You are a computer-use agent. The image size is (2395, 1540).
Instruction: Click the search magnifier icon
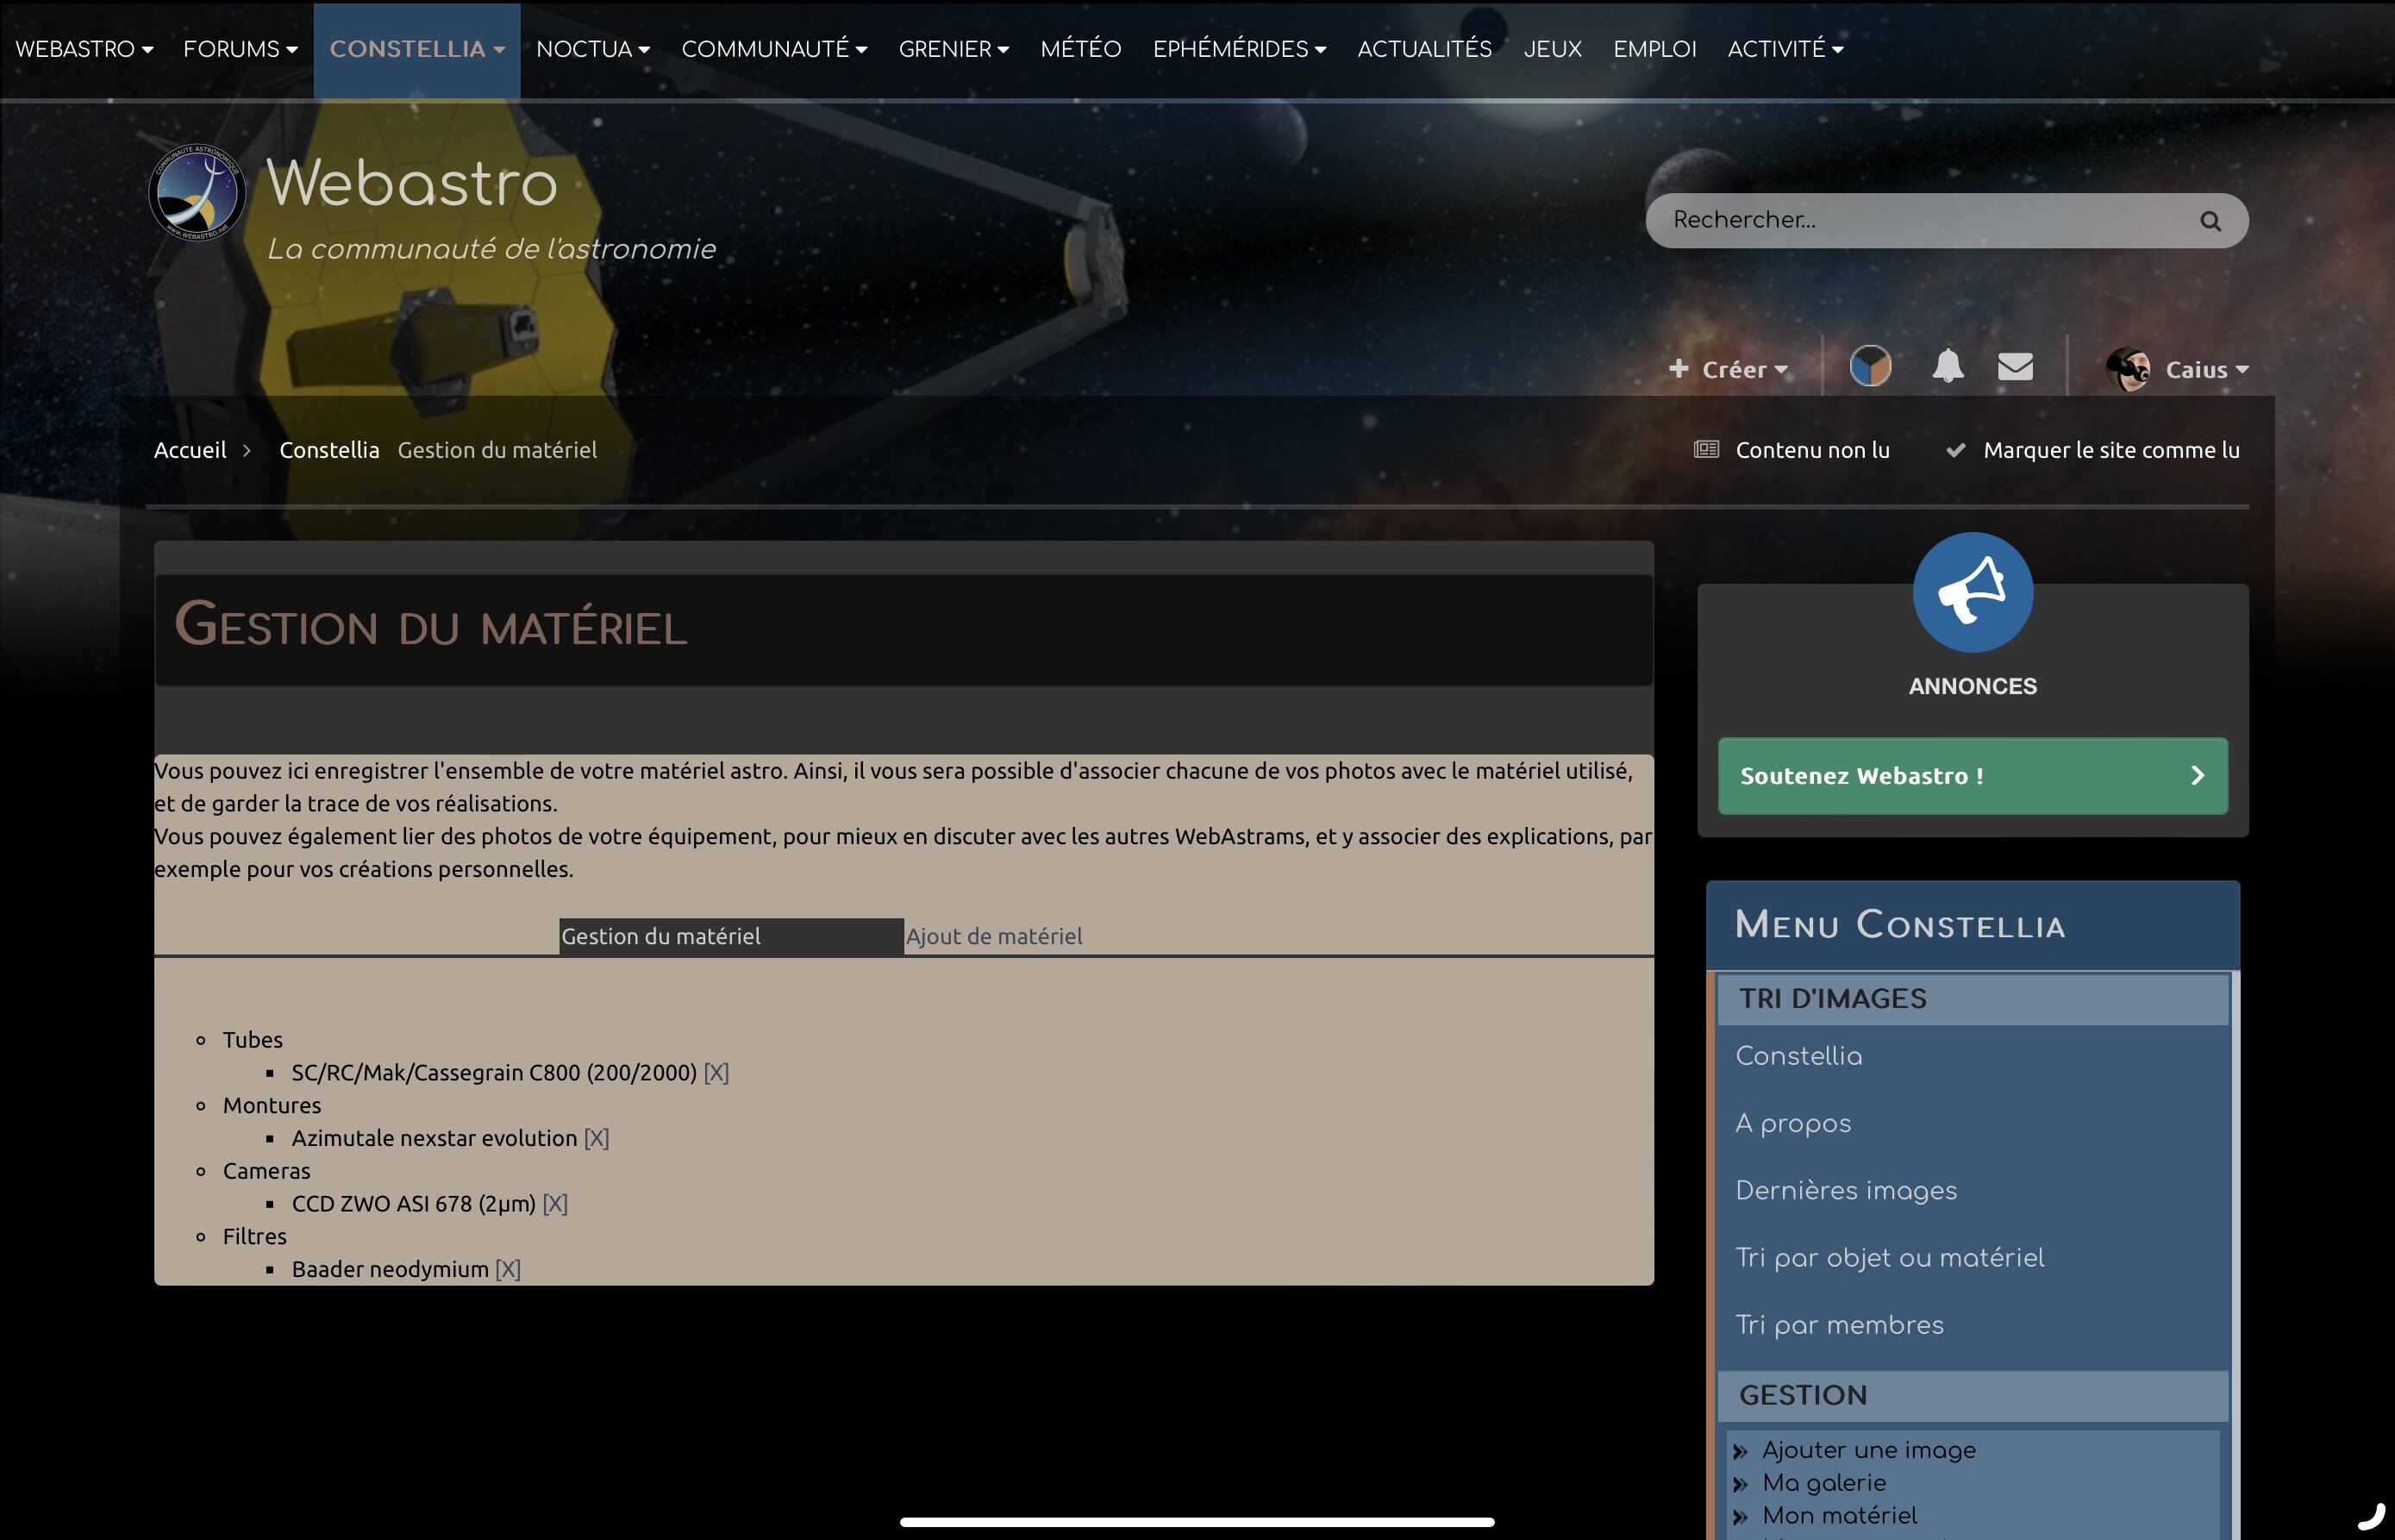tap(2211, 221)
